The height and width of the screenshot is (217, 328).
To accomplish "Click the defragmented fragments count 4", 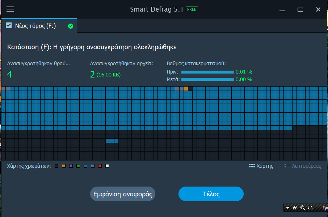I will (10, 75).
